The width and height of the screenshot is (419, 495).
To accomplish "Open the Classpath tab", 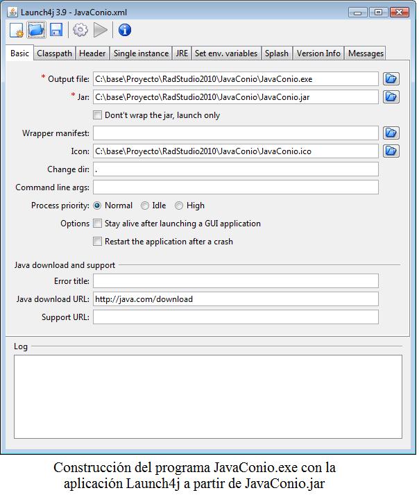I will coord(54,53).
